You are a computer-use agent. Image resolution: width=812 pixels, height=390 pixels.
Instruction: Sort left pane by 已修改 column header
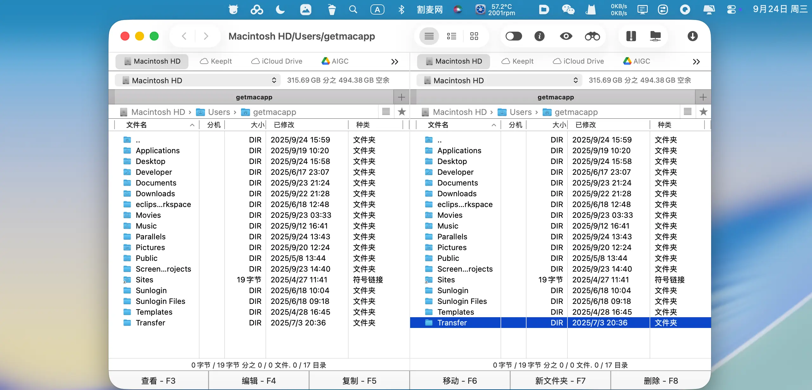pyautogui.click(x=284, y=125)
